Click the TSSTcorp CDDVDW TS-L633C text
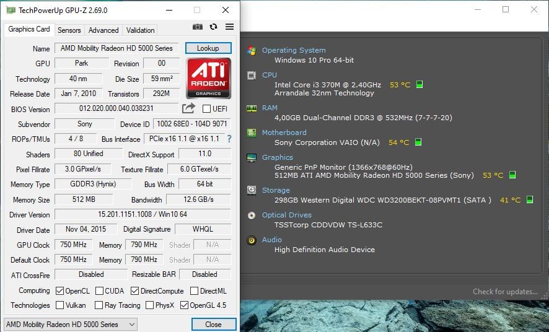 [x=328, y=225]
